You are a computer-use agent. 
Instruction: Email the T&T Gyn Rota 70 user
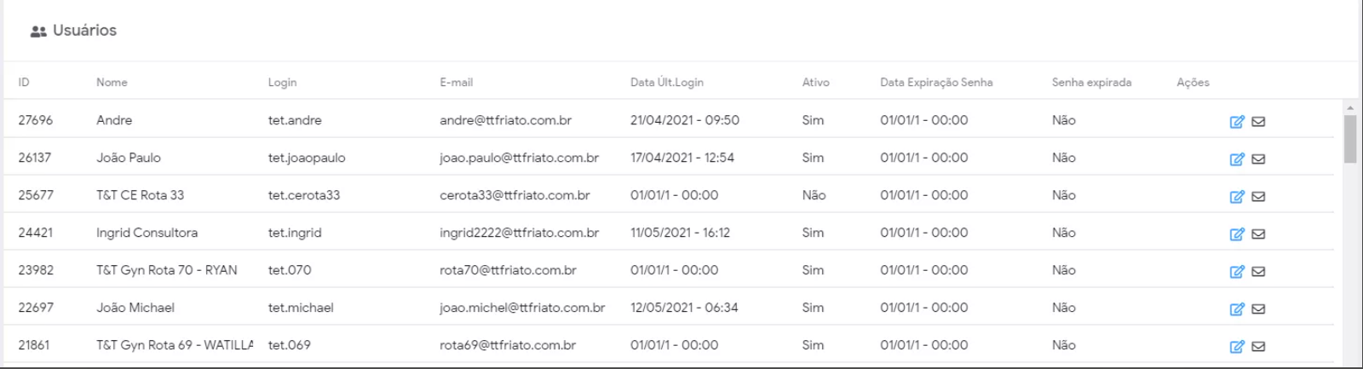tap(1258, 272)
